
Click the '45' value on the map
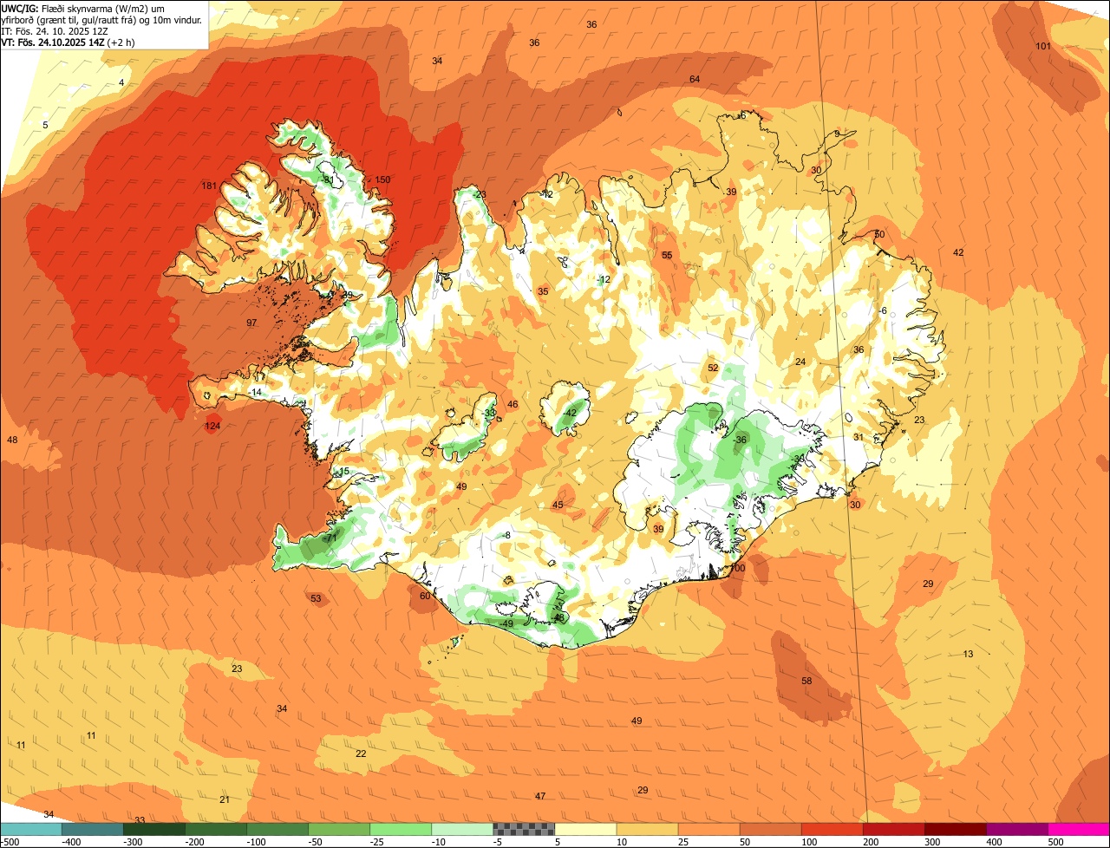coord(558,506)
